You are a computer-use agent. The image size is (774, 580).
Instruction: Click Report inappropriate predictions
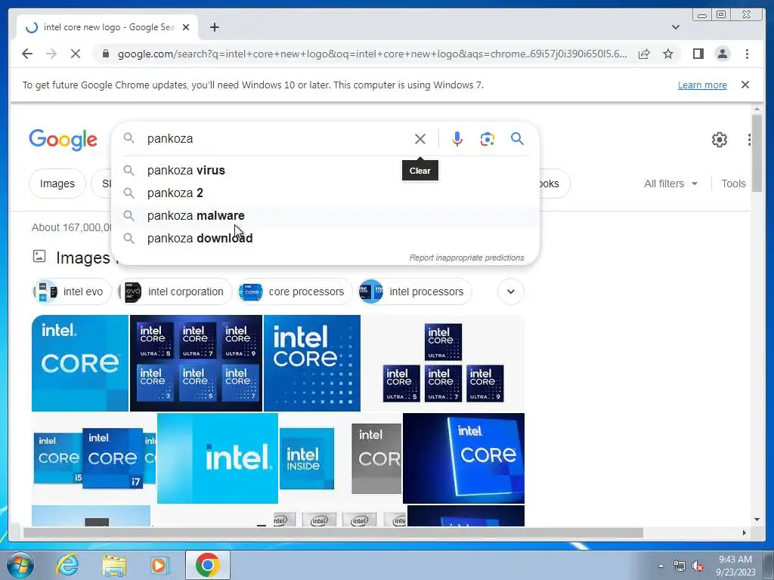pyautogui.click(x=466, y=258)
